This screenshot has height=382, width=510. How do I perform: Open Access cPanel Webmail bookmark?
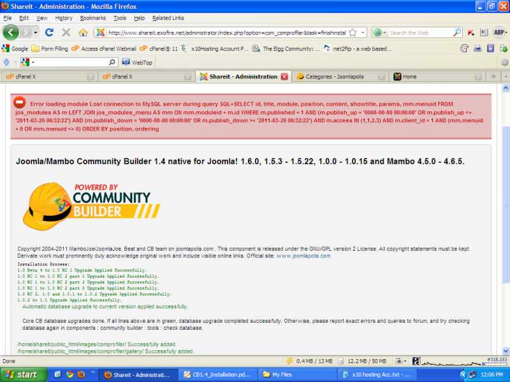pos(104,49)
